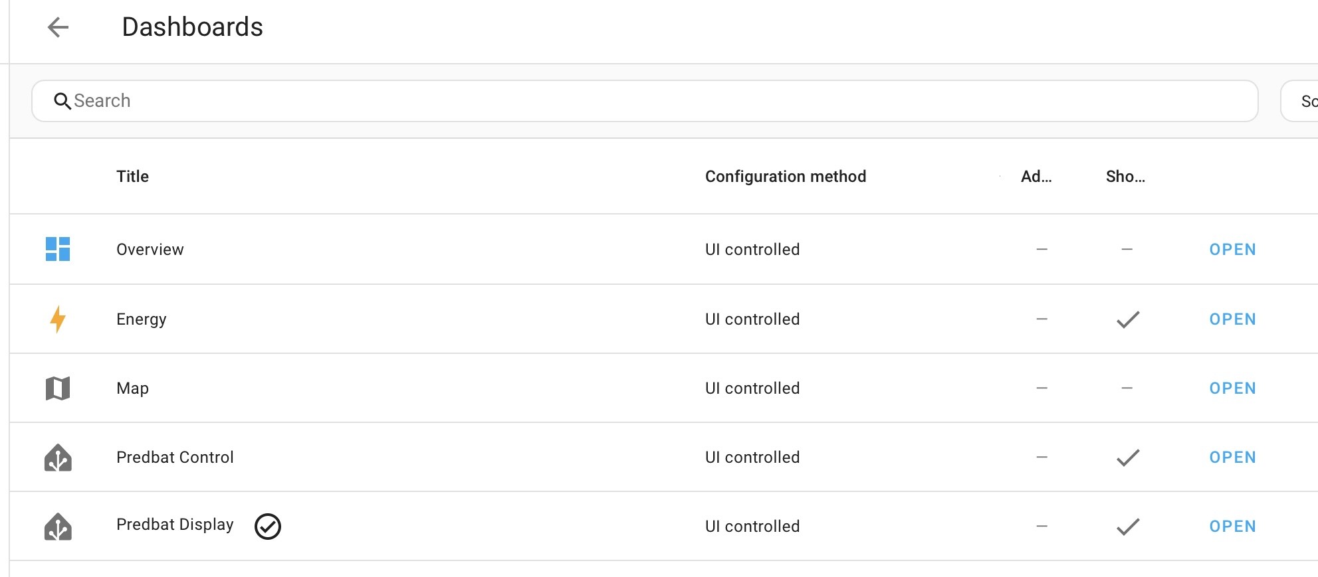Open the Map dashboard
Screen dimensions: 1318x577
pyautogui.click(x=1233, y=388)
